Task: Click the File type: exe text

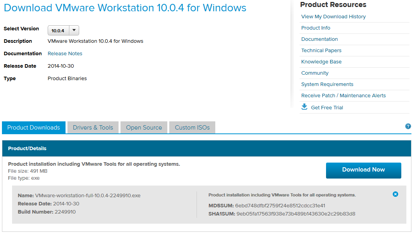Action: (x=24, y=178)
